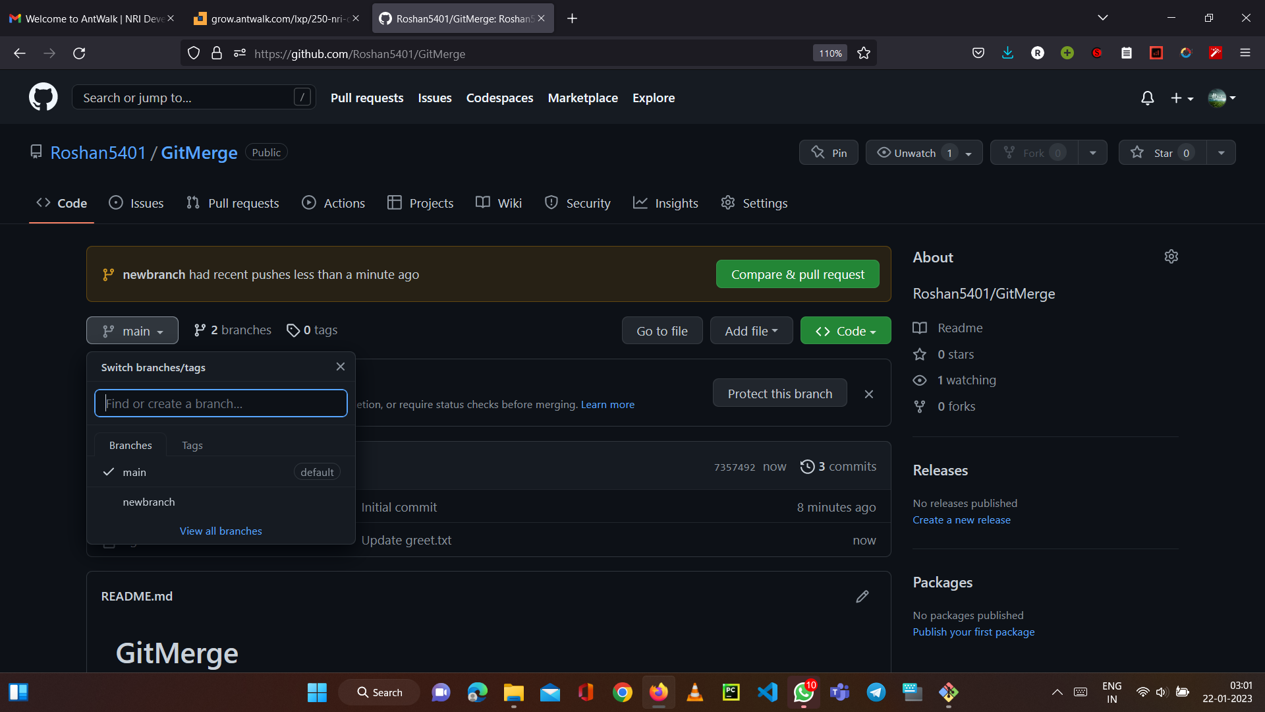Image resolution: width=1265 pixels, height=712 pixels.
Task: Open repository Settings gear tab
Action: coord(728,202)
